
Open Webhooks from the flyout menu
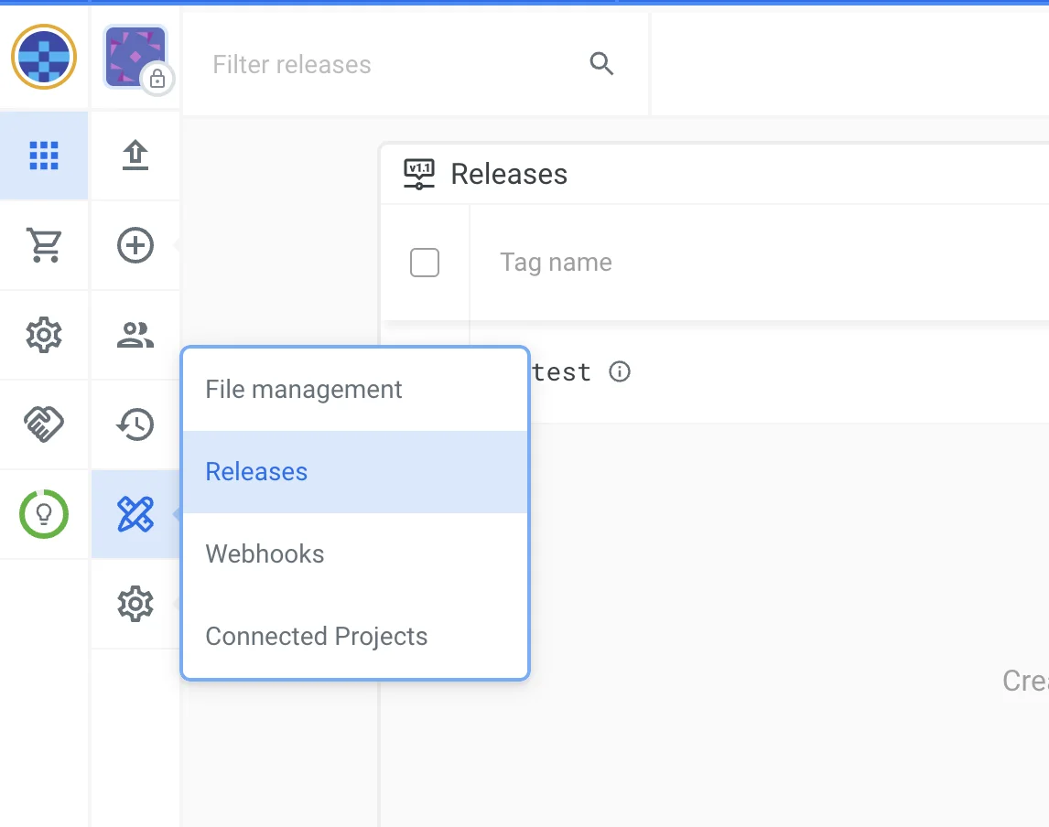click(x=265, y=554)
